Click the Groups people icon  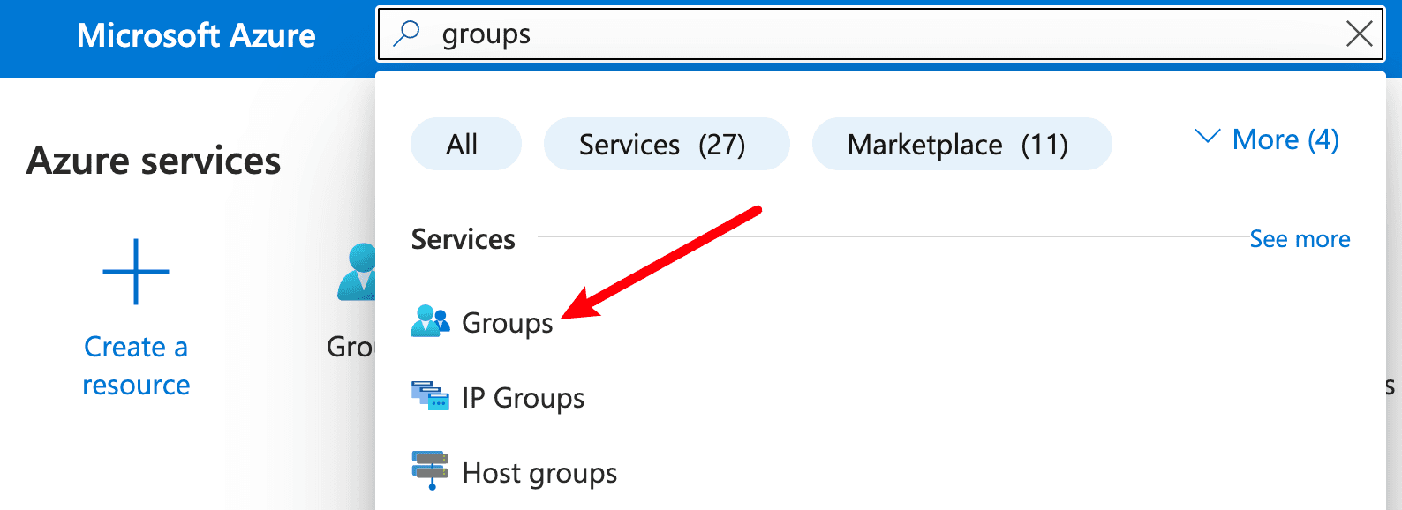click(x=430, y=321)
